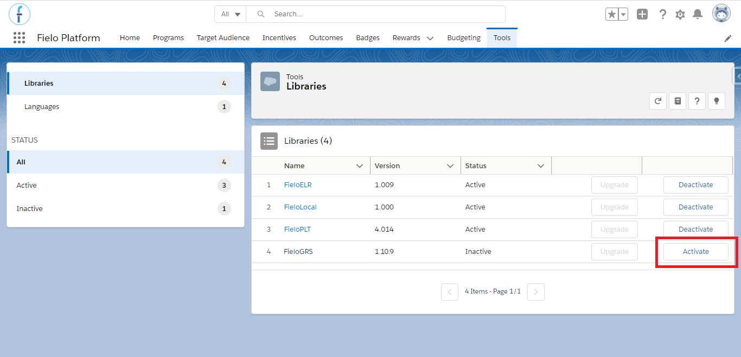Viewport: 741px width, 357px height.
Task: Open the FieloPLT library link
Action: pyautogui.click(x=297, y=229)
